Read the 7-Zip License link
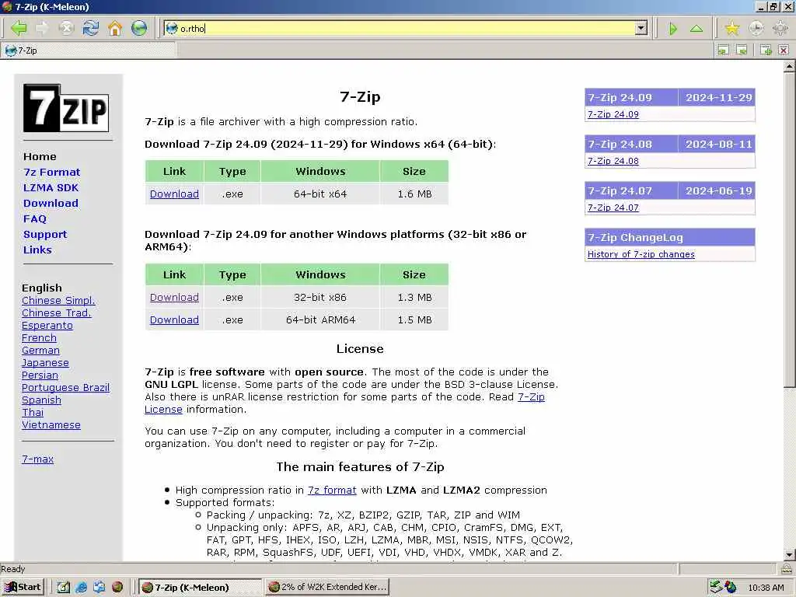 [531, 397]
